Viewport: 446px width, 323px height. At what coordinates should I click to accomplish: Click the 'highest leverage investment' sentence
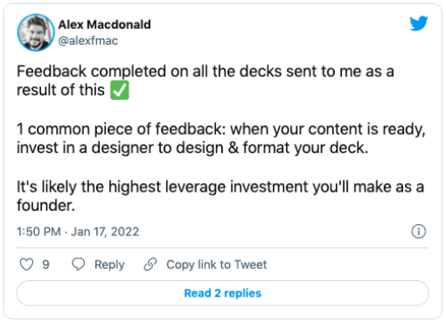[x=220, y=187]
